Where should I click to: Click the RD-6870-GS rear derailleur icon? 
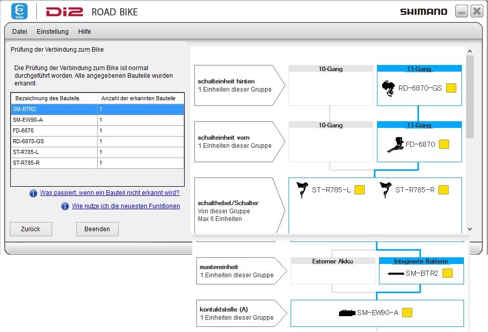point(388,88)
